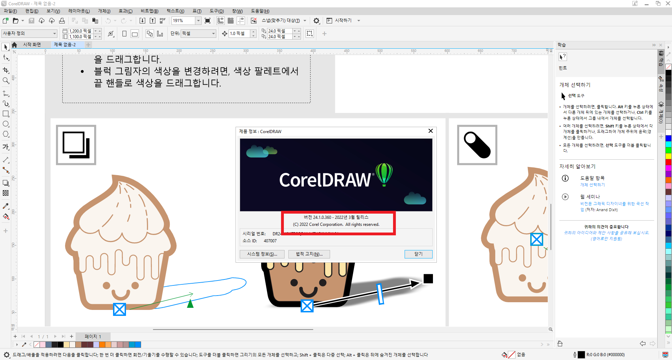Open the 개체 선택하기 help link
The width and height of the screenshot is (672, 360).
coord(593,185)
